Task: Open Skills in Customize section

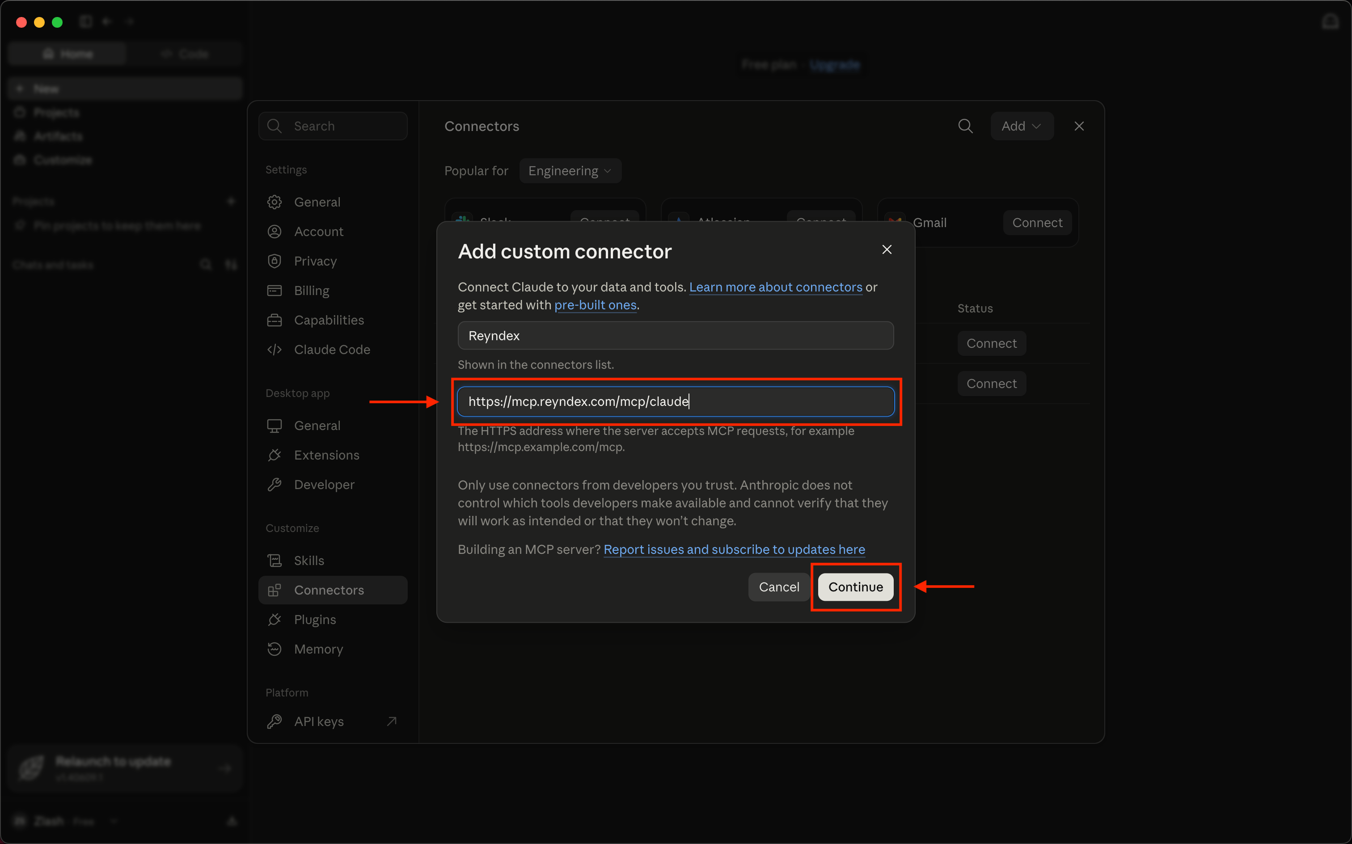Action: tap(333, 561)
